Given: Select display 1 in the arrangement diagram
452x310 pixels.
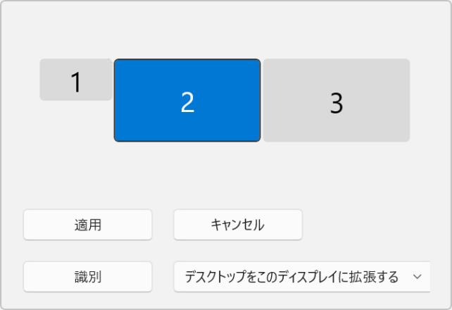Looking at the screenshot, I should click(76, 80).
